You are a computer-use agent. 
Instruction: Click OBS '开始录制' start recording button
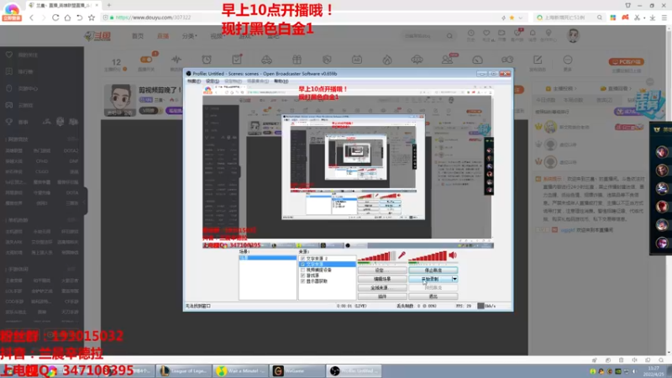pyautogui.click(x=430, y=279)
